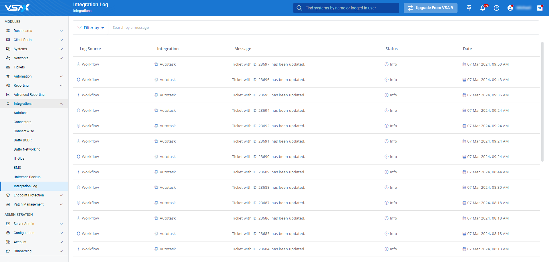549x262 pixels.
Task: Click the Dashboards module icon
Action: tap(8, 31)
